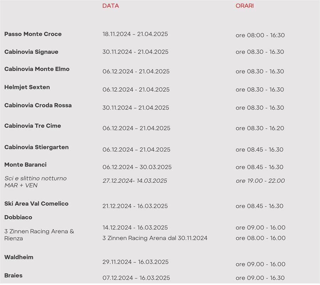Image resolution: width=320 pixels, height=285 pixels.
Task: Click the Monte Baranci heading
Action: pyautogui.click(x=25, y=165)
